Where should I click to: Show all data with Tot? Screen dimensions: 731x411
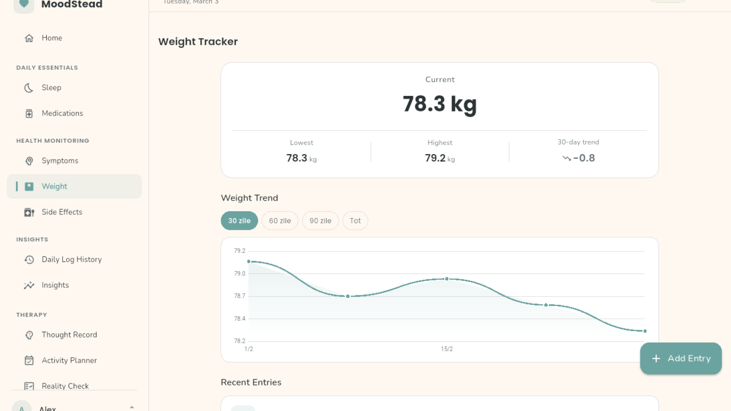pos(355,221)
